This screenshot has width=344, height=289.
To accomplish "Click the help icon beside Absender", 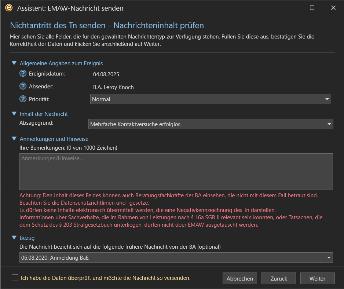I will click(x=23, y=86).
